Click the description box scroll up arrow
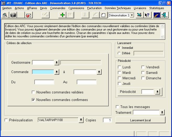 click(162, 26)
